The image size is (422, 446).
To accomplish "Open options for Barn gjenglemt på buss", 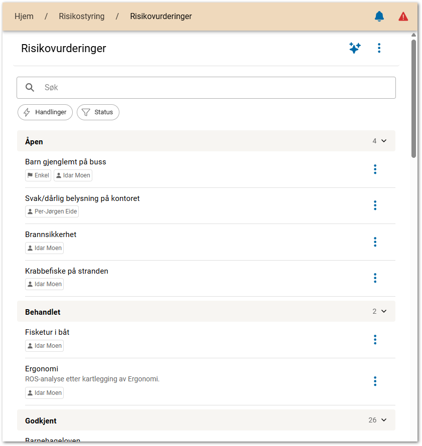I will [x=375, y=169].
